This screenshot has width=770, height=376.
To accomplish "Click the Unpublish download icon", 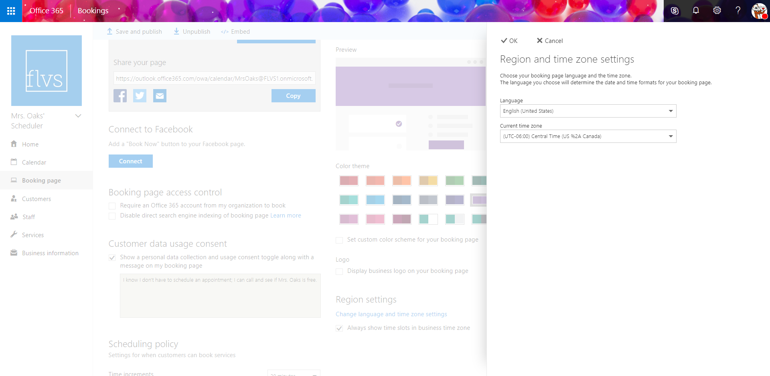I will (176, 31).
